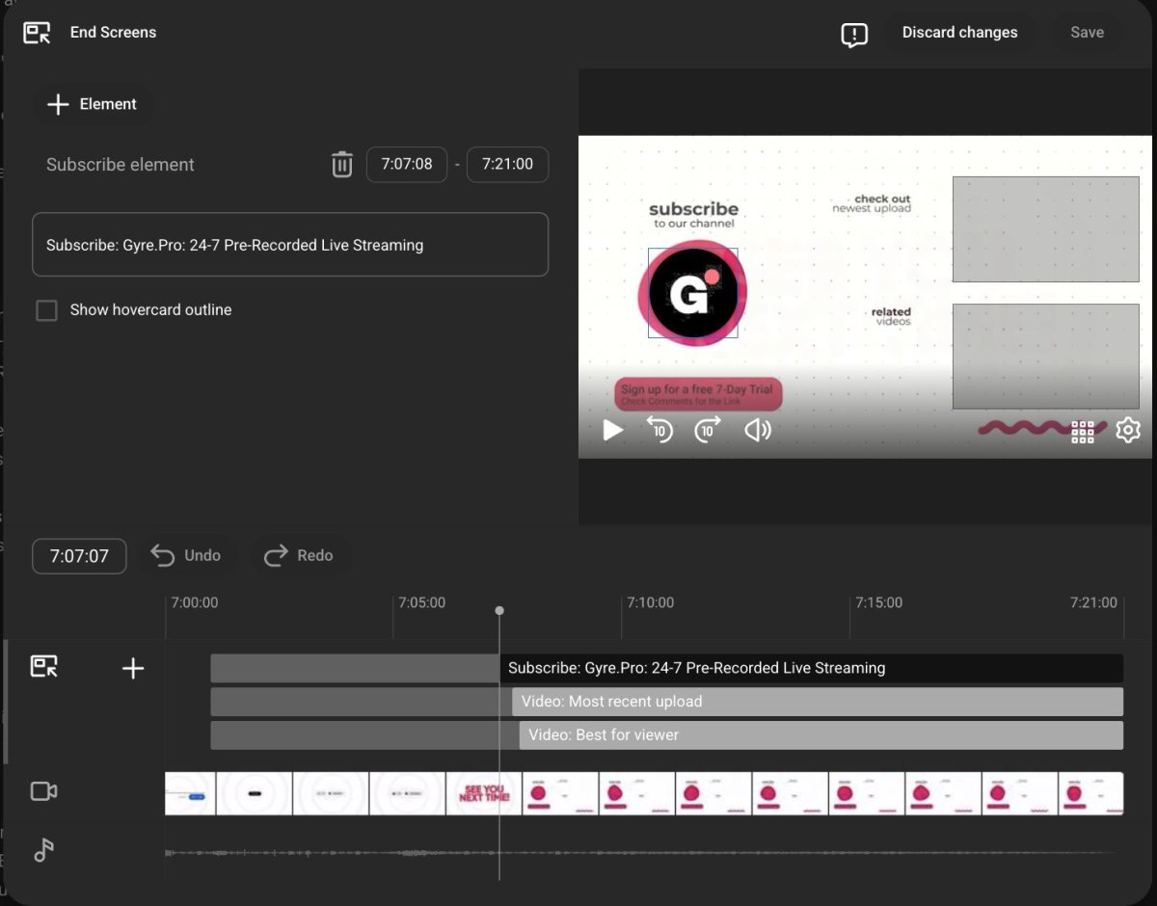The image size is (1157, 906).
Task: Click the 7:10:00 ruler mark
Action: [651, 602]
